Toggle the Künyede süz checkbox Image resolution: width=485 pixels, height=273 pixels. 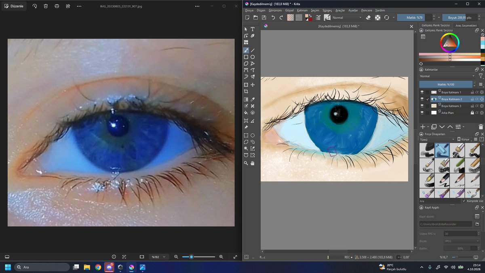pyautogui.click(x=464, y=201)
